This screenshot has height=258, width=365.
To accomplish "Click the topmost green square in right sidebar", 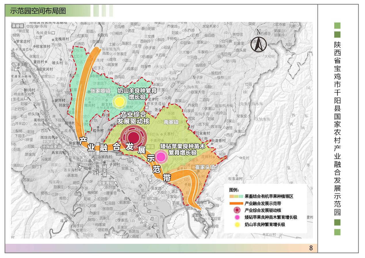I will (337, 26).
